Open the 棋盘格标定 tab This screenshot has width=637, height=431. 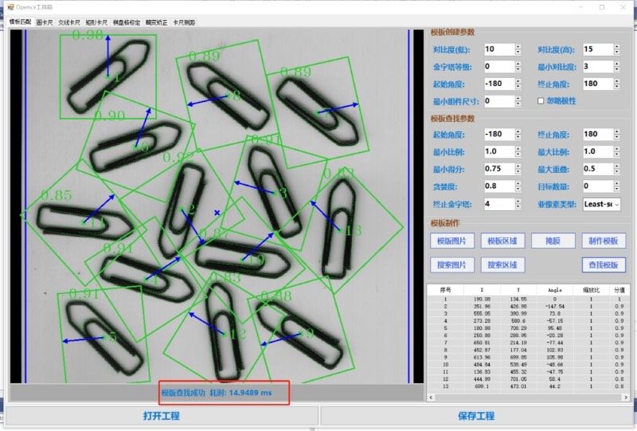point(127,22)
